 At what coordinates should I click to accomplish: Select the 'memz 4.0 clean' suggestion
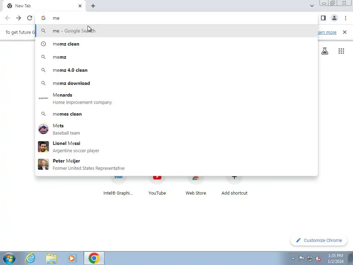[x=176, y=70]
